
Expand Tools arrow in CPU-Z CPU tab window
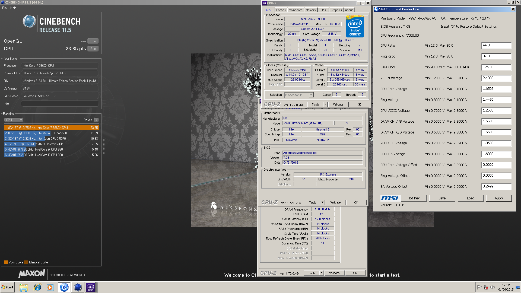325,104
